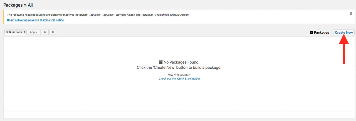Click the up-down arrows on Bulk Actions select
This screenshot has height=121, width=356.
click(x=25, y=32)
